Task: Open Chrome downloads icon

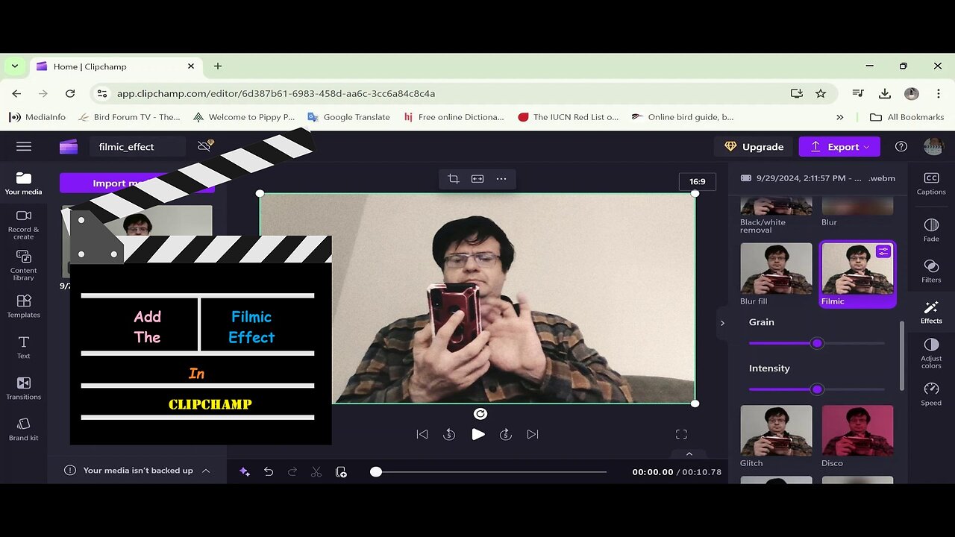Action: click(x=885, y=93)
